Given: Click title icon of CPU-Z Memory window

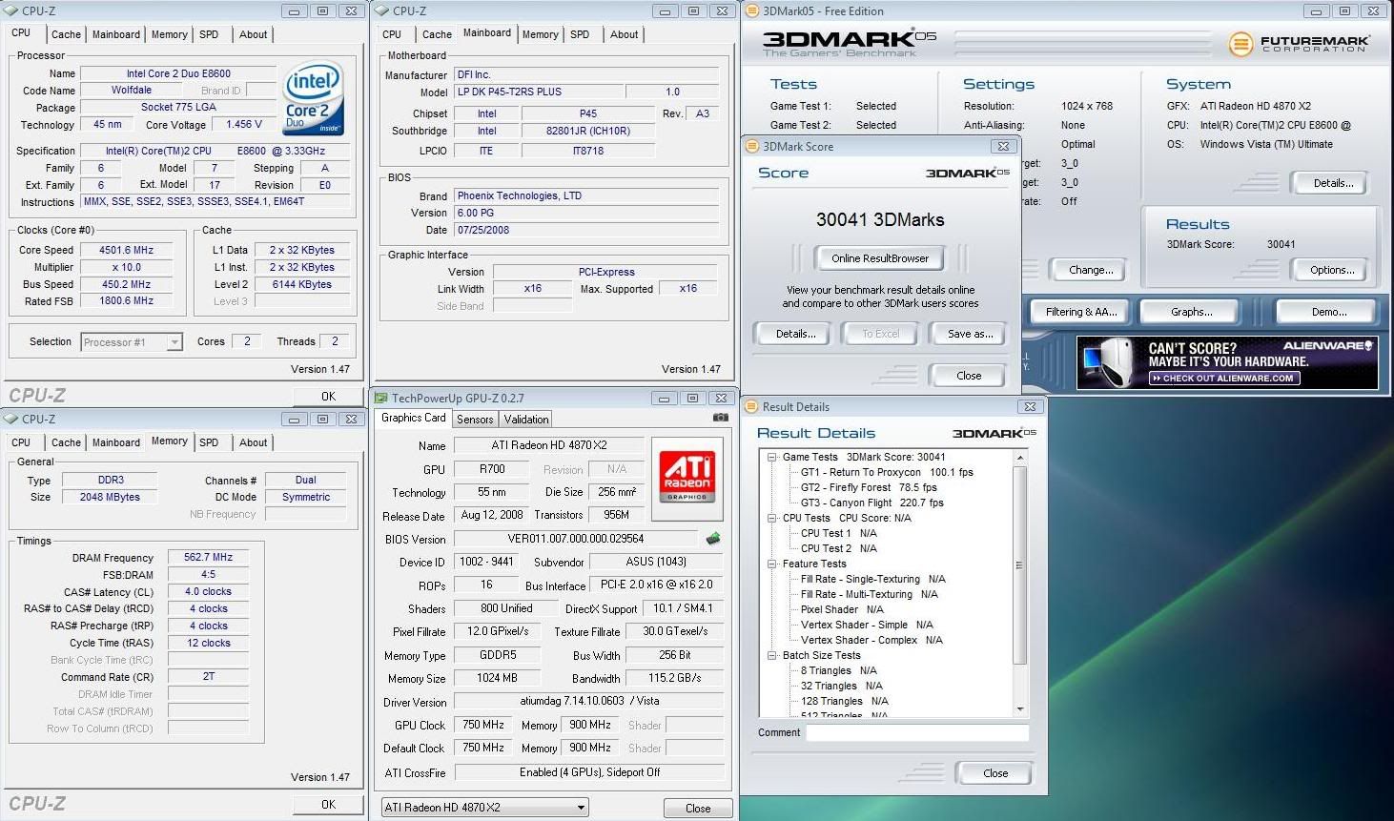Looking at the screenshot, I should point(10,420).
